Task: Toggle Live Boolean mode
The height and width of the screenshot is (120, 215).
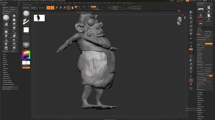Action: click(42, 8)
